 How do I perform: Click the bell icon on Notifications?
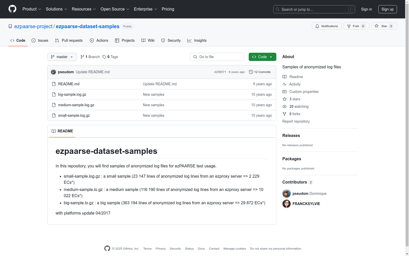[317, 26]
